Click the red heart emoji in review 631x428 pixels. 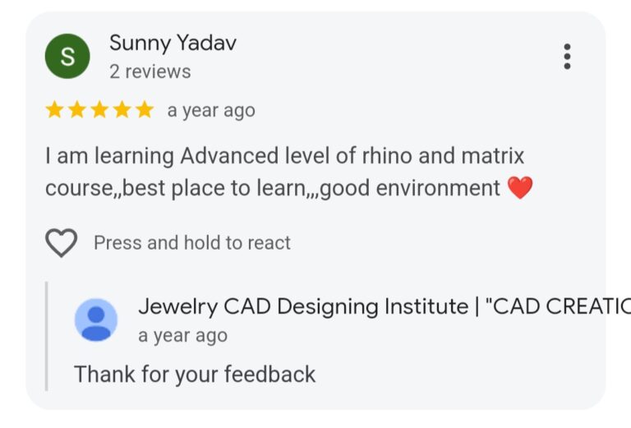[x=520, y=188]
